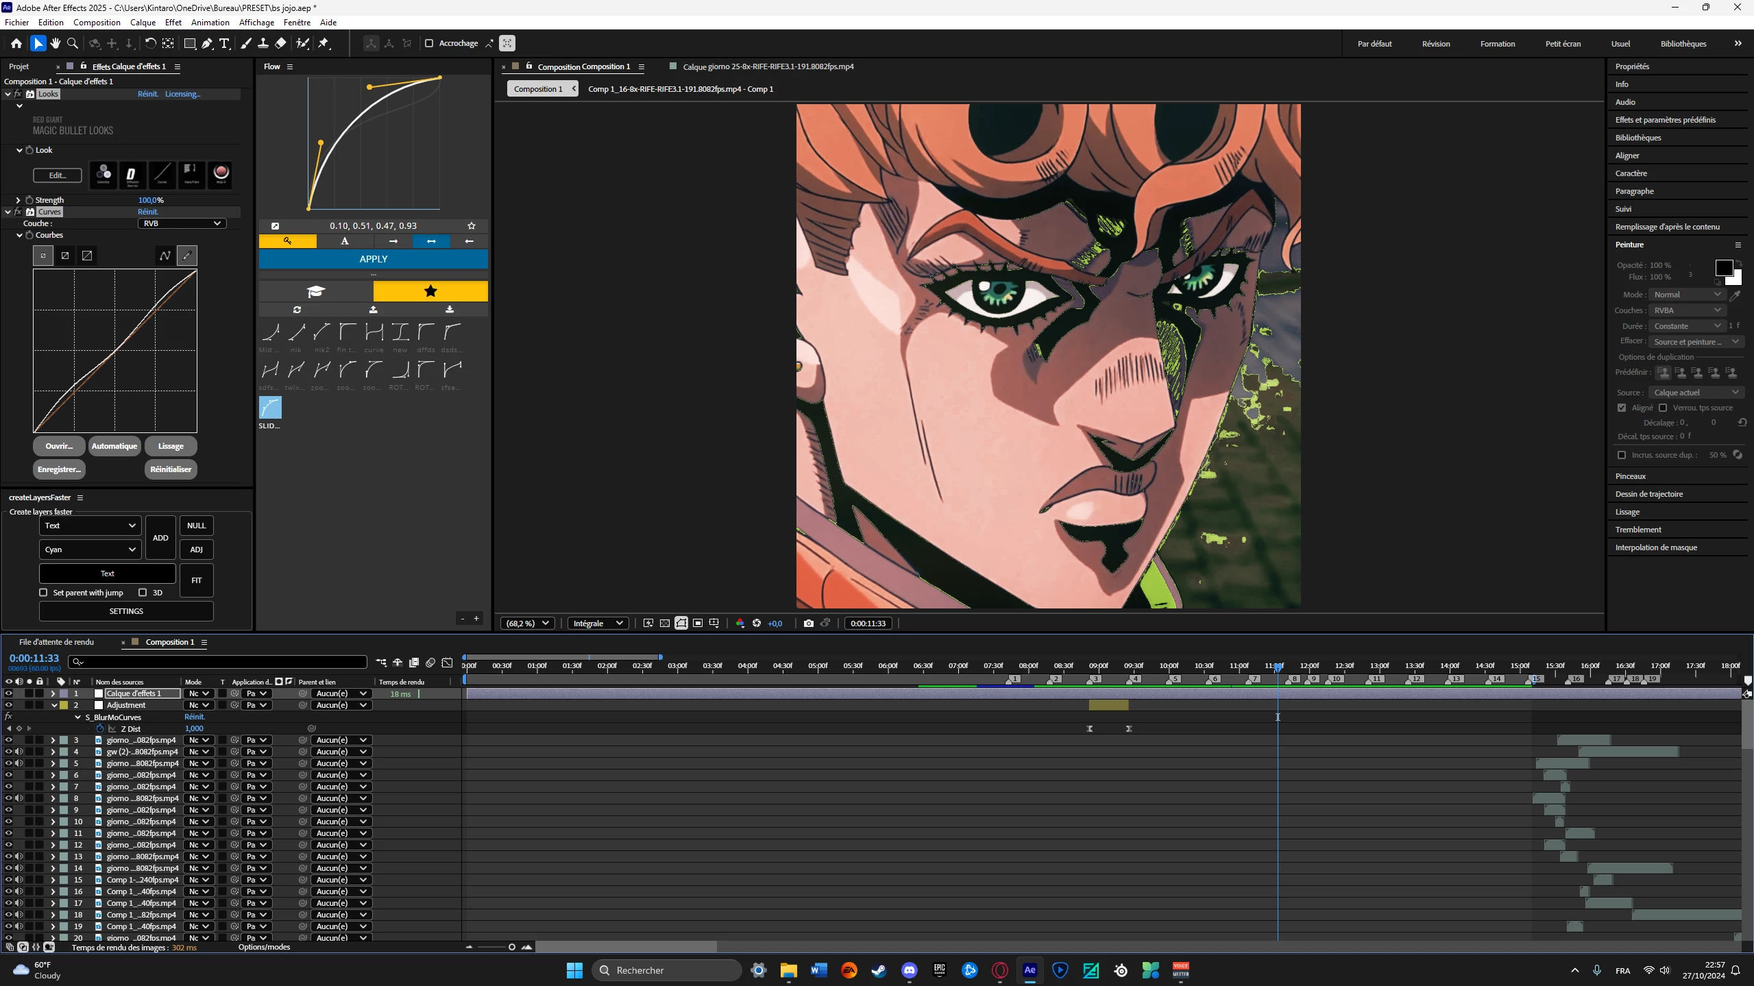Click the Flow favorites star button

pyautogui.click(x=430, y=291)
